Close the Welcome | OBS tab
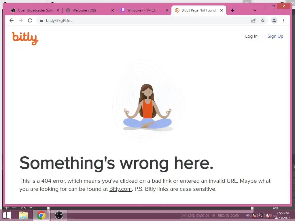 click(x=113, y=10)
